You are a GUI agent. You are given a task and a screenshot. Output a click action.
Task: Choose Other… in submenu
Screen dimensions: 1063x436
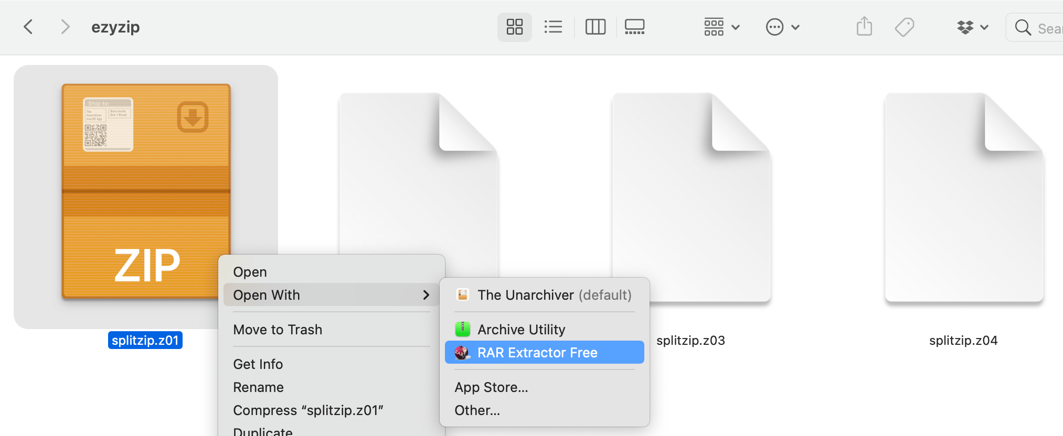pyautogui.click(x=545, y=410)
